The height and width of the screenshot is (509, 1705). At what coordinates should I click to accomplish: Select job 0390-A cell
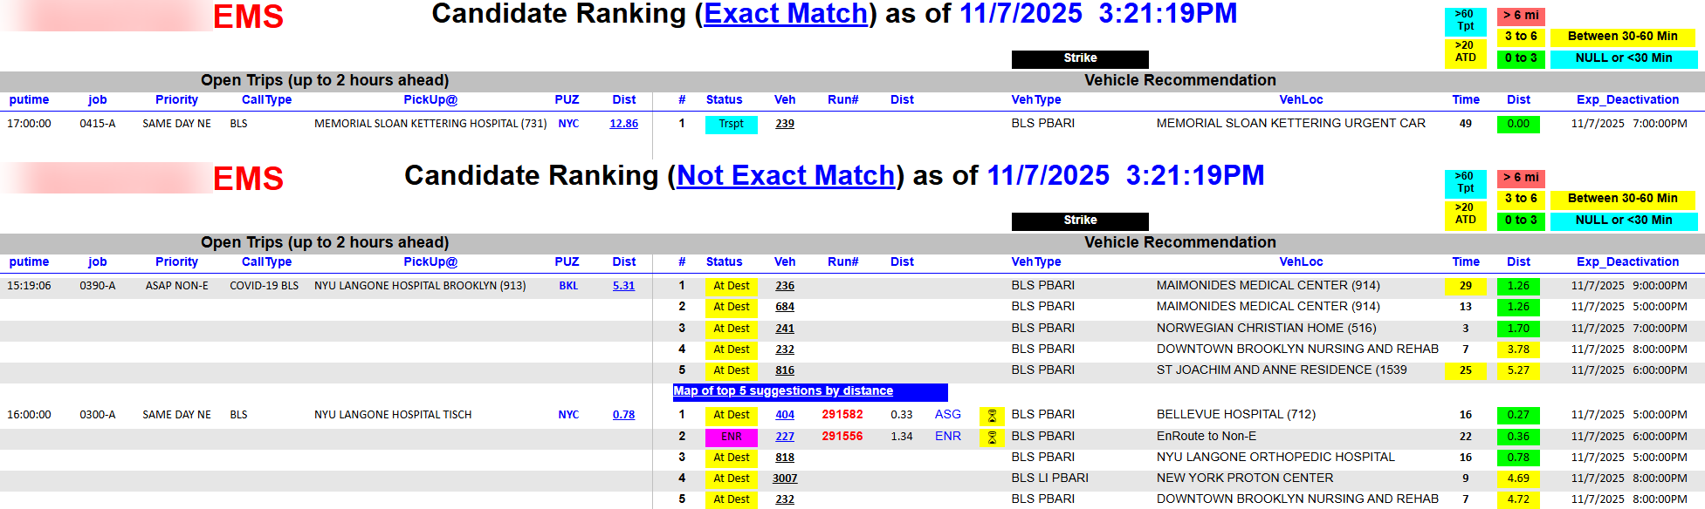coord(98,286)
